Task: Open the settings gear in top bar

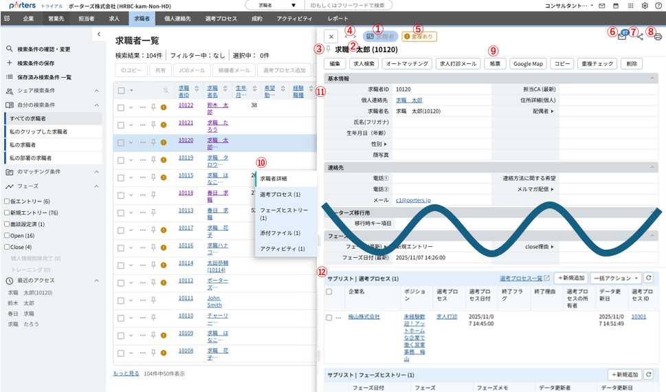Action: 645,6
